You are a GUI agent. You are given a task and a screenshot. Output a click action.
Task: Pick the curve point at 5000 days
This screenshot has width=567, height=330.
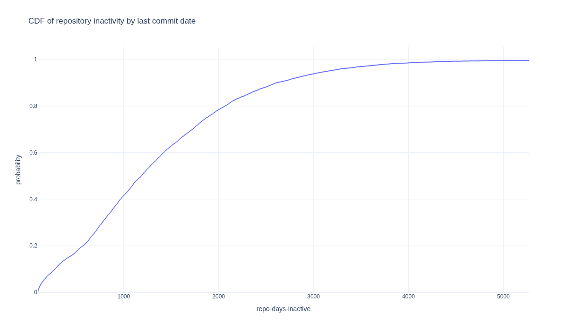503,60
